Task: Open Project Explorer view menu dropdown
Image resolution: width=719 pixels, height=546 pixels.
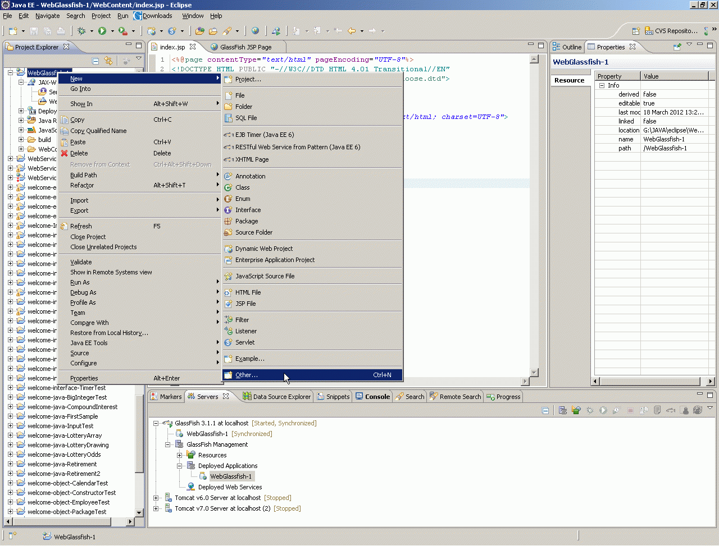Action: [139, 59]
